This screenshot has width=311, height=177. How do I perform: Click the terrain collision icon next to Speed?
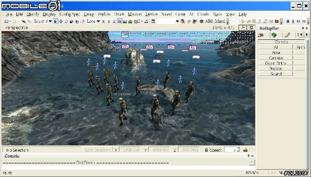(245, 150)
